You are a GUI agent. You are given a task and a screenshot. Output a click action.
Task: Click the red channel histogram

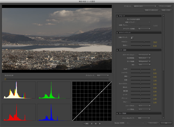[x=19, y=112]
